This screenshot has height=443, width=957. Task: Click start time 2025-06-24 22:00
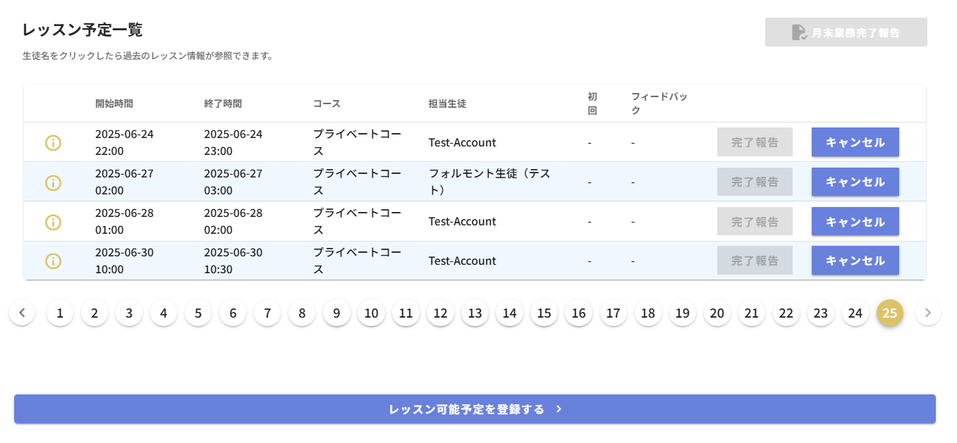124,142
